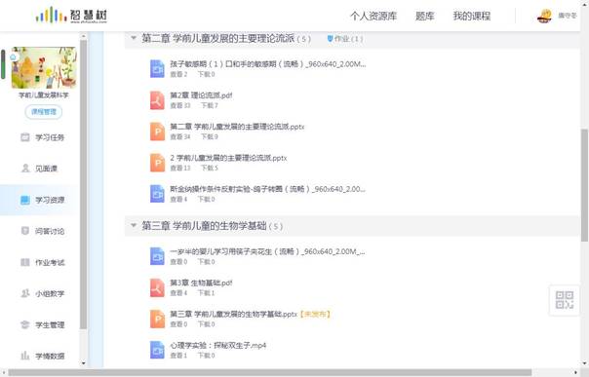589x377 pixels.
Task: Open video icon for 一岁半的婴儿学习用筷子夹花生
Action: coord(157,256)
